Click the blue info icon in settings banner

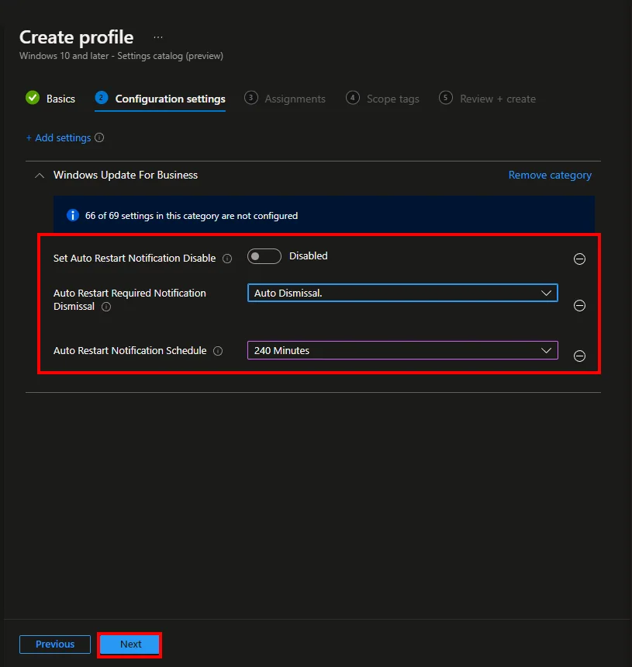click(73, 215)
